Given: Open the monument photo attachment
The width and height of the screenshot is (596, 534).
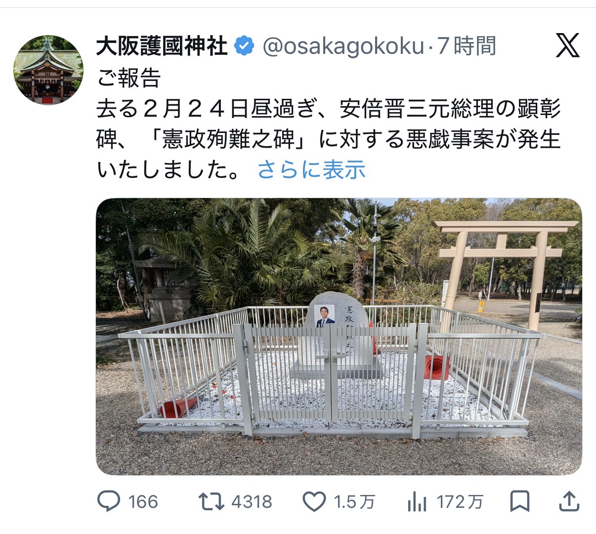Looking at the screenshot, I should (x=339, y=336).
